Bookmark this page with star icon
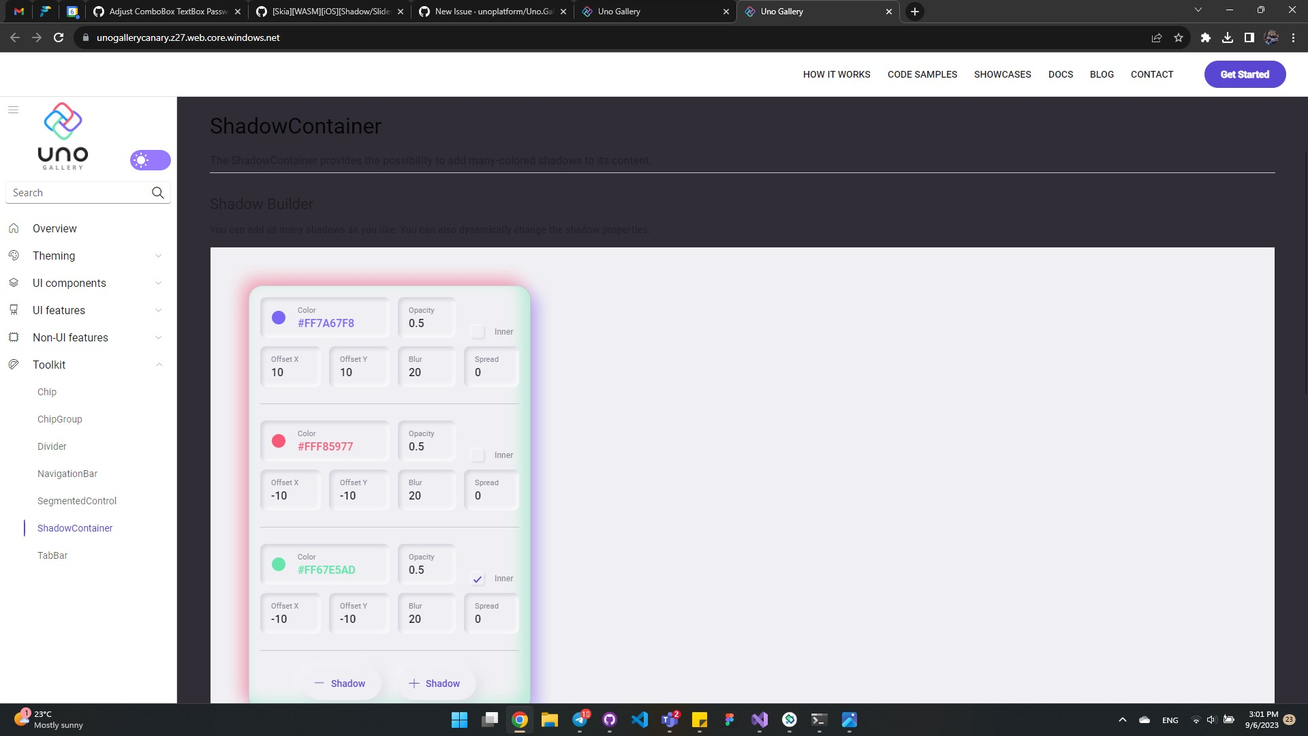 tap(1179, 37)
